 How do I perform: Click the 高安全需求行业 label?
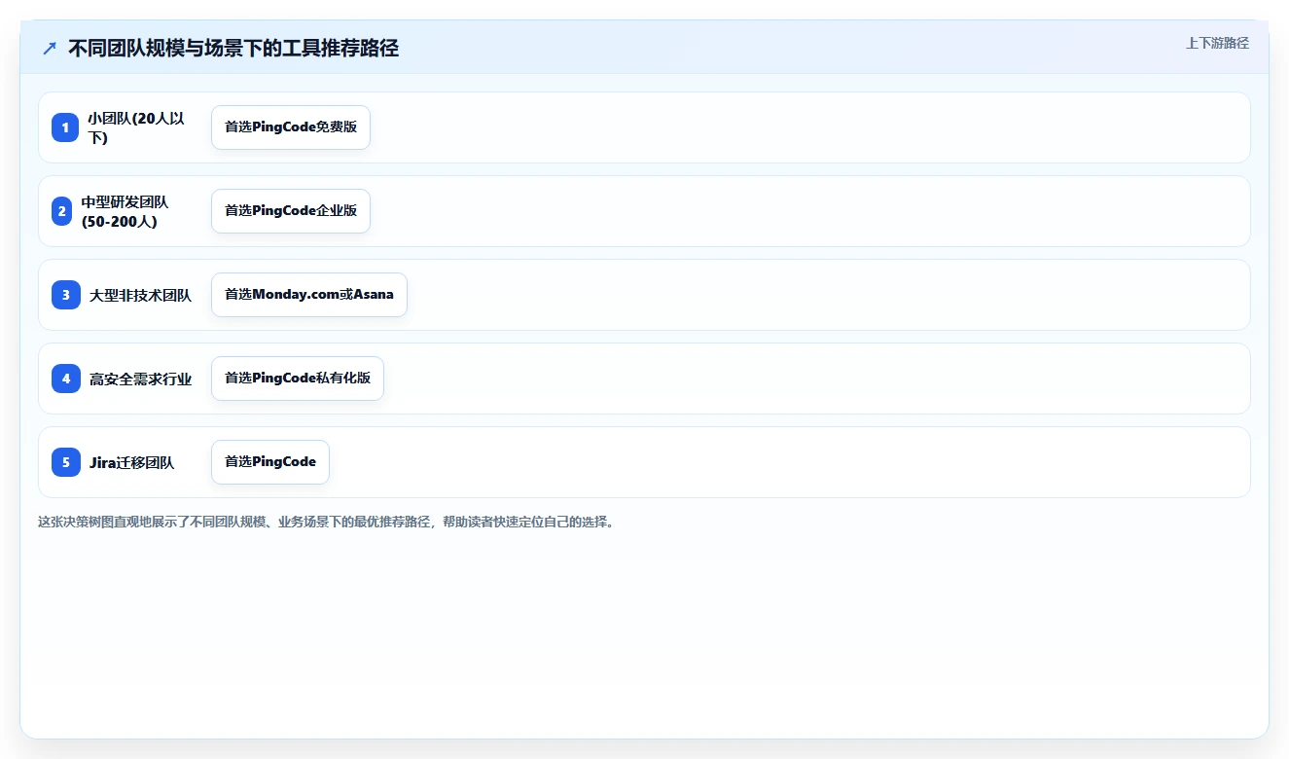[140, 379]
